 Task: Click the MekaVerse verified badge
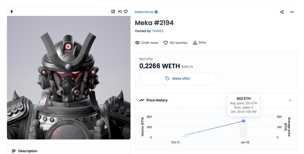156,12
